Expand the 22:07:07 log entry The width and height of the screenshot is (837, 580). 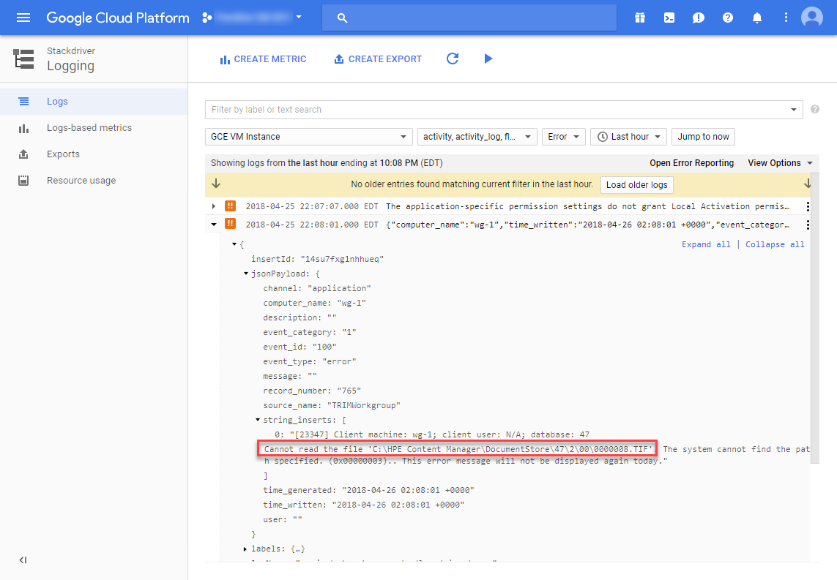pyautogui.click(x=214, y=206)
